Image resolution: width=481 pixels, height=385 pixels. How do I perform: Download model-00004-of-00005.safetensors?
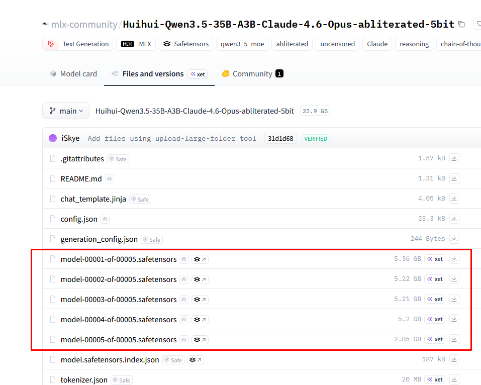click(x=454, y=319)
